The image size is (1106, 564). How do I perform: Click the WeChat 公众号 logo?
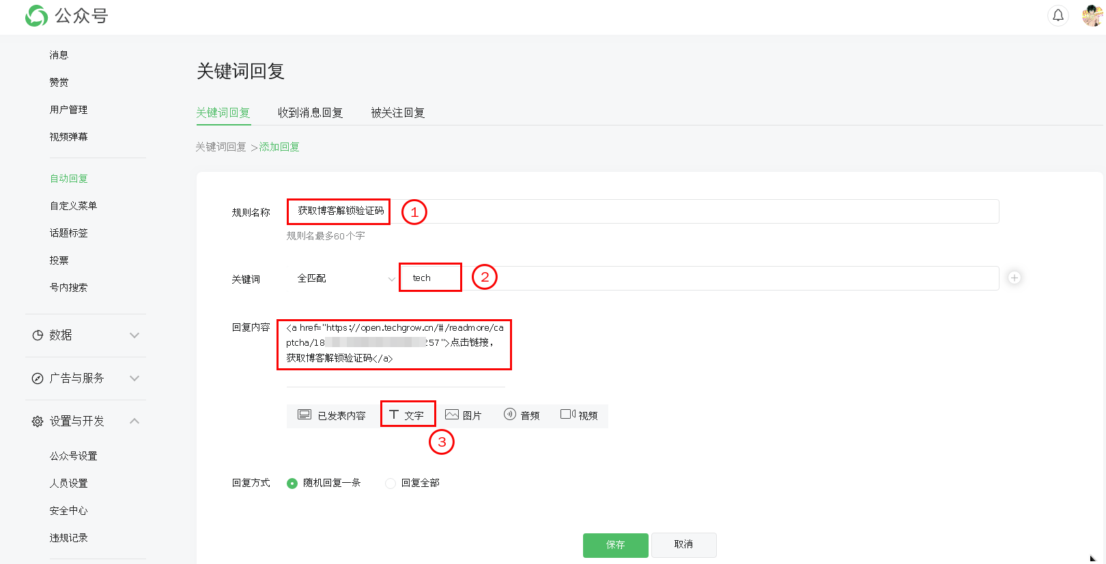(66, 16)
